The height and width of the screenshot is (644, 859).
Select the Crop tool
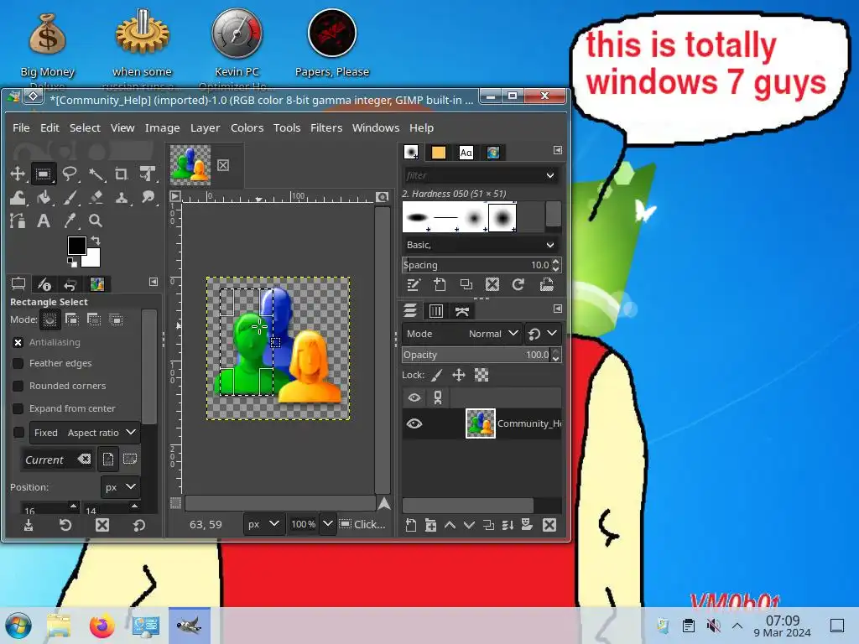121,174
